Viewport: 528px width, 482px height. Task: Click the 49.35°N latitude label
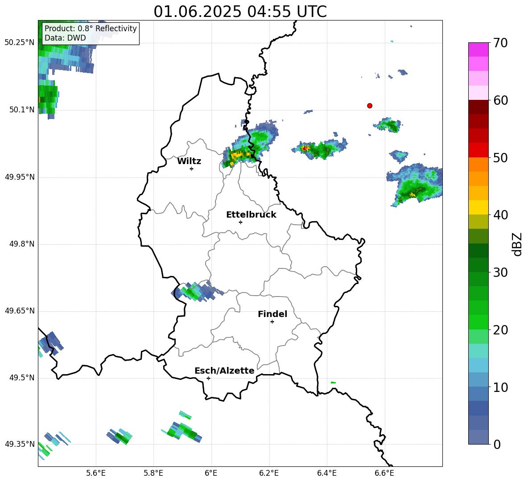point(20,444)
